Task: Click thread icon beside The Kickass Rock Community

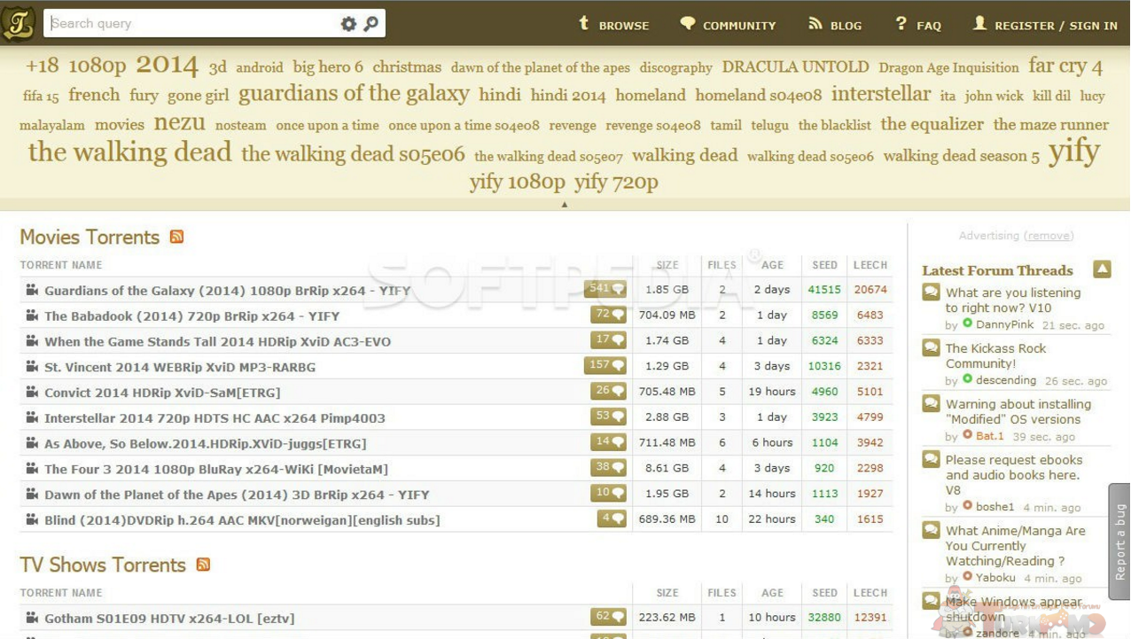Action: [x=931, y=348]
